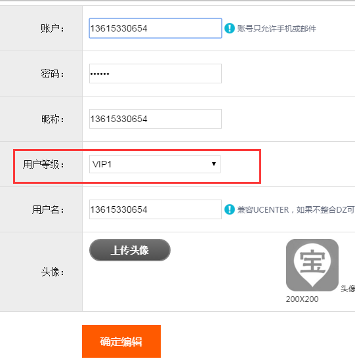Click the arrow on the VIP1 combo box
The height and width of the screenshot is (363, 355).
click(x=214, y=164)
